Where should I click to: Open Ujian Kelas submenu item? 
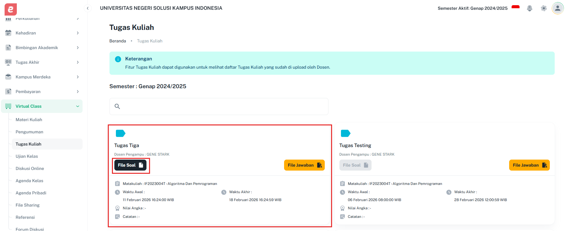[47, 156]
